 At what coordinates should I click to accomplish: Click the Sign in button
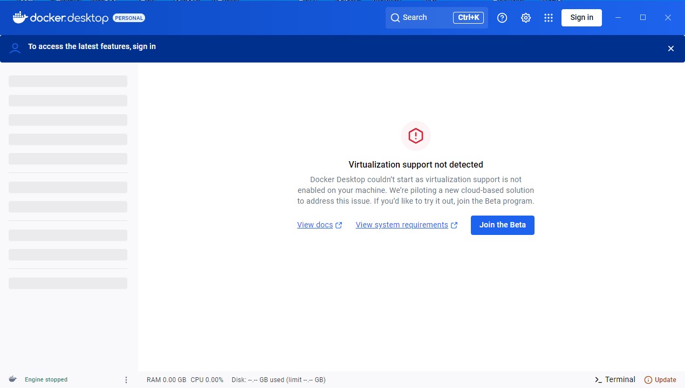(x=581, y=17)
